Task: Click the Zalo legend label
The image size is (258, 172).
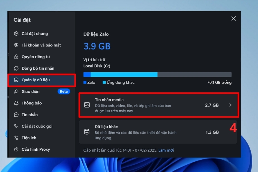Action: 91,82
